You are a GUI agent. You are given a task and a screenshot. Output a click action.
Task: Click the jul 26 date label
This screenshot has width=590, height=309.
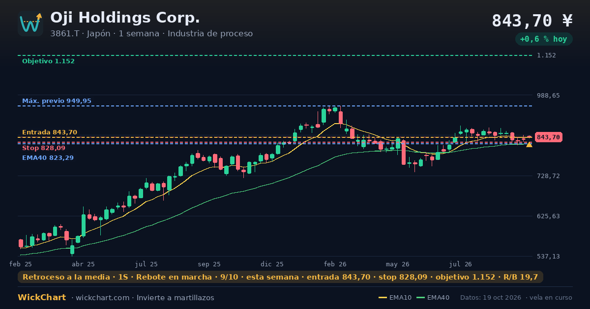(461, 264)
